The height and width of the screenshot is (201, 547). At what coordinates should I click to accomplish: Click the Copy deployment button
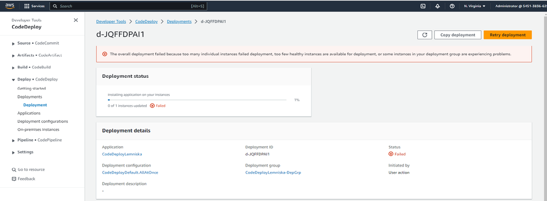coord(458,35)
